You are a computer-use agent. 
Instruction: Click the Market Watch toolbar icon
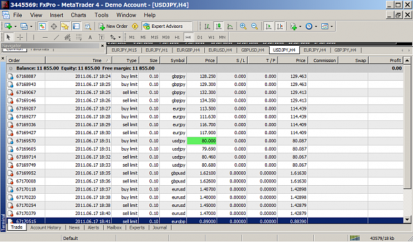tap(42, 26)
